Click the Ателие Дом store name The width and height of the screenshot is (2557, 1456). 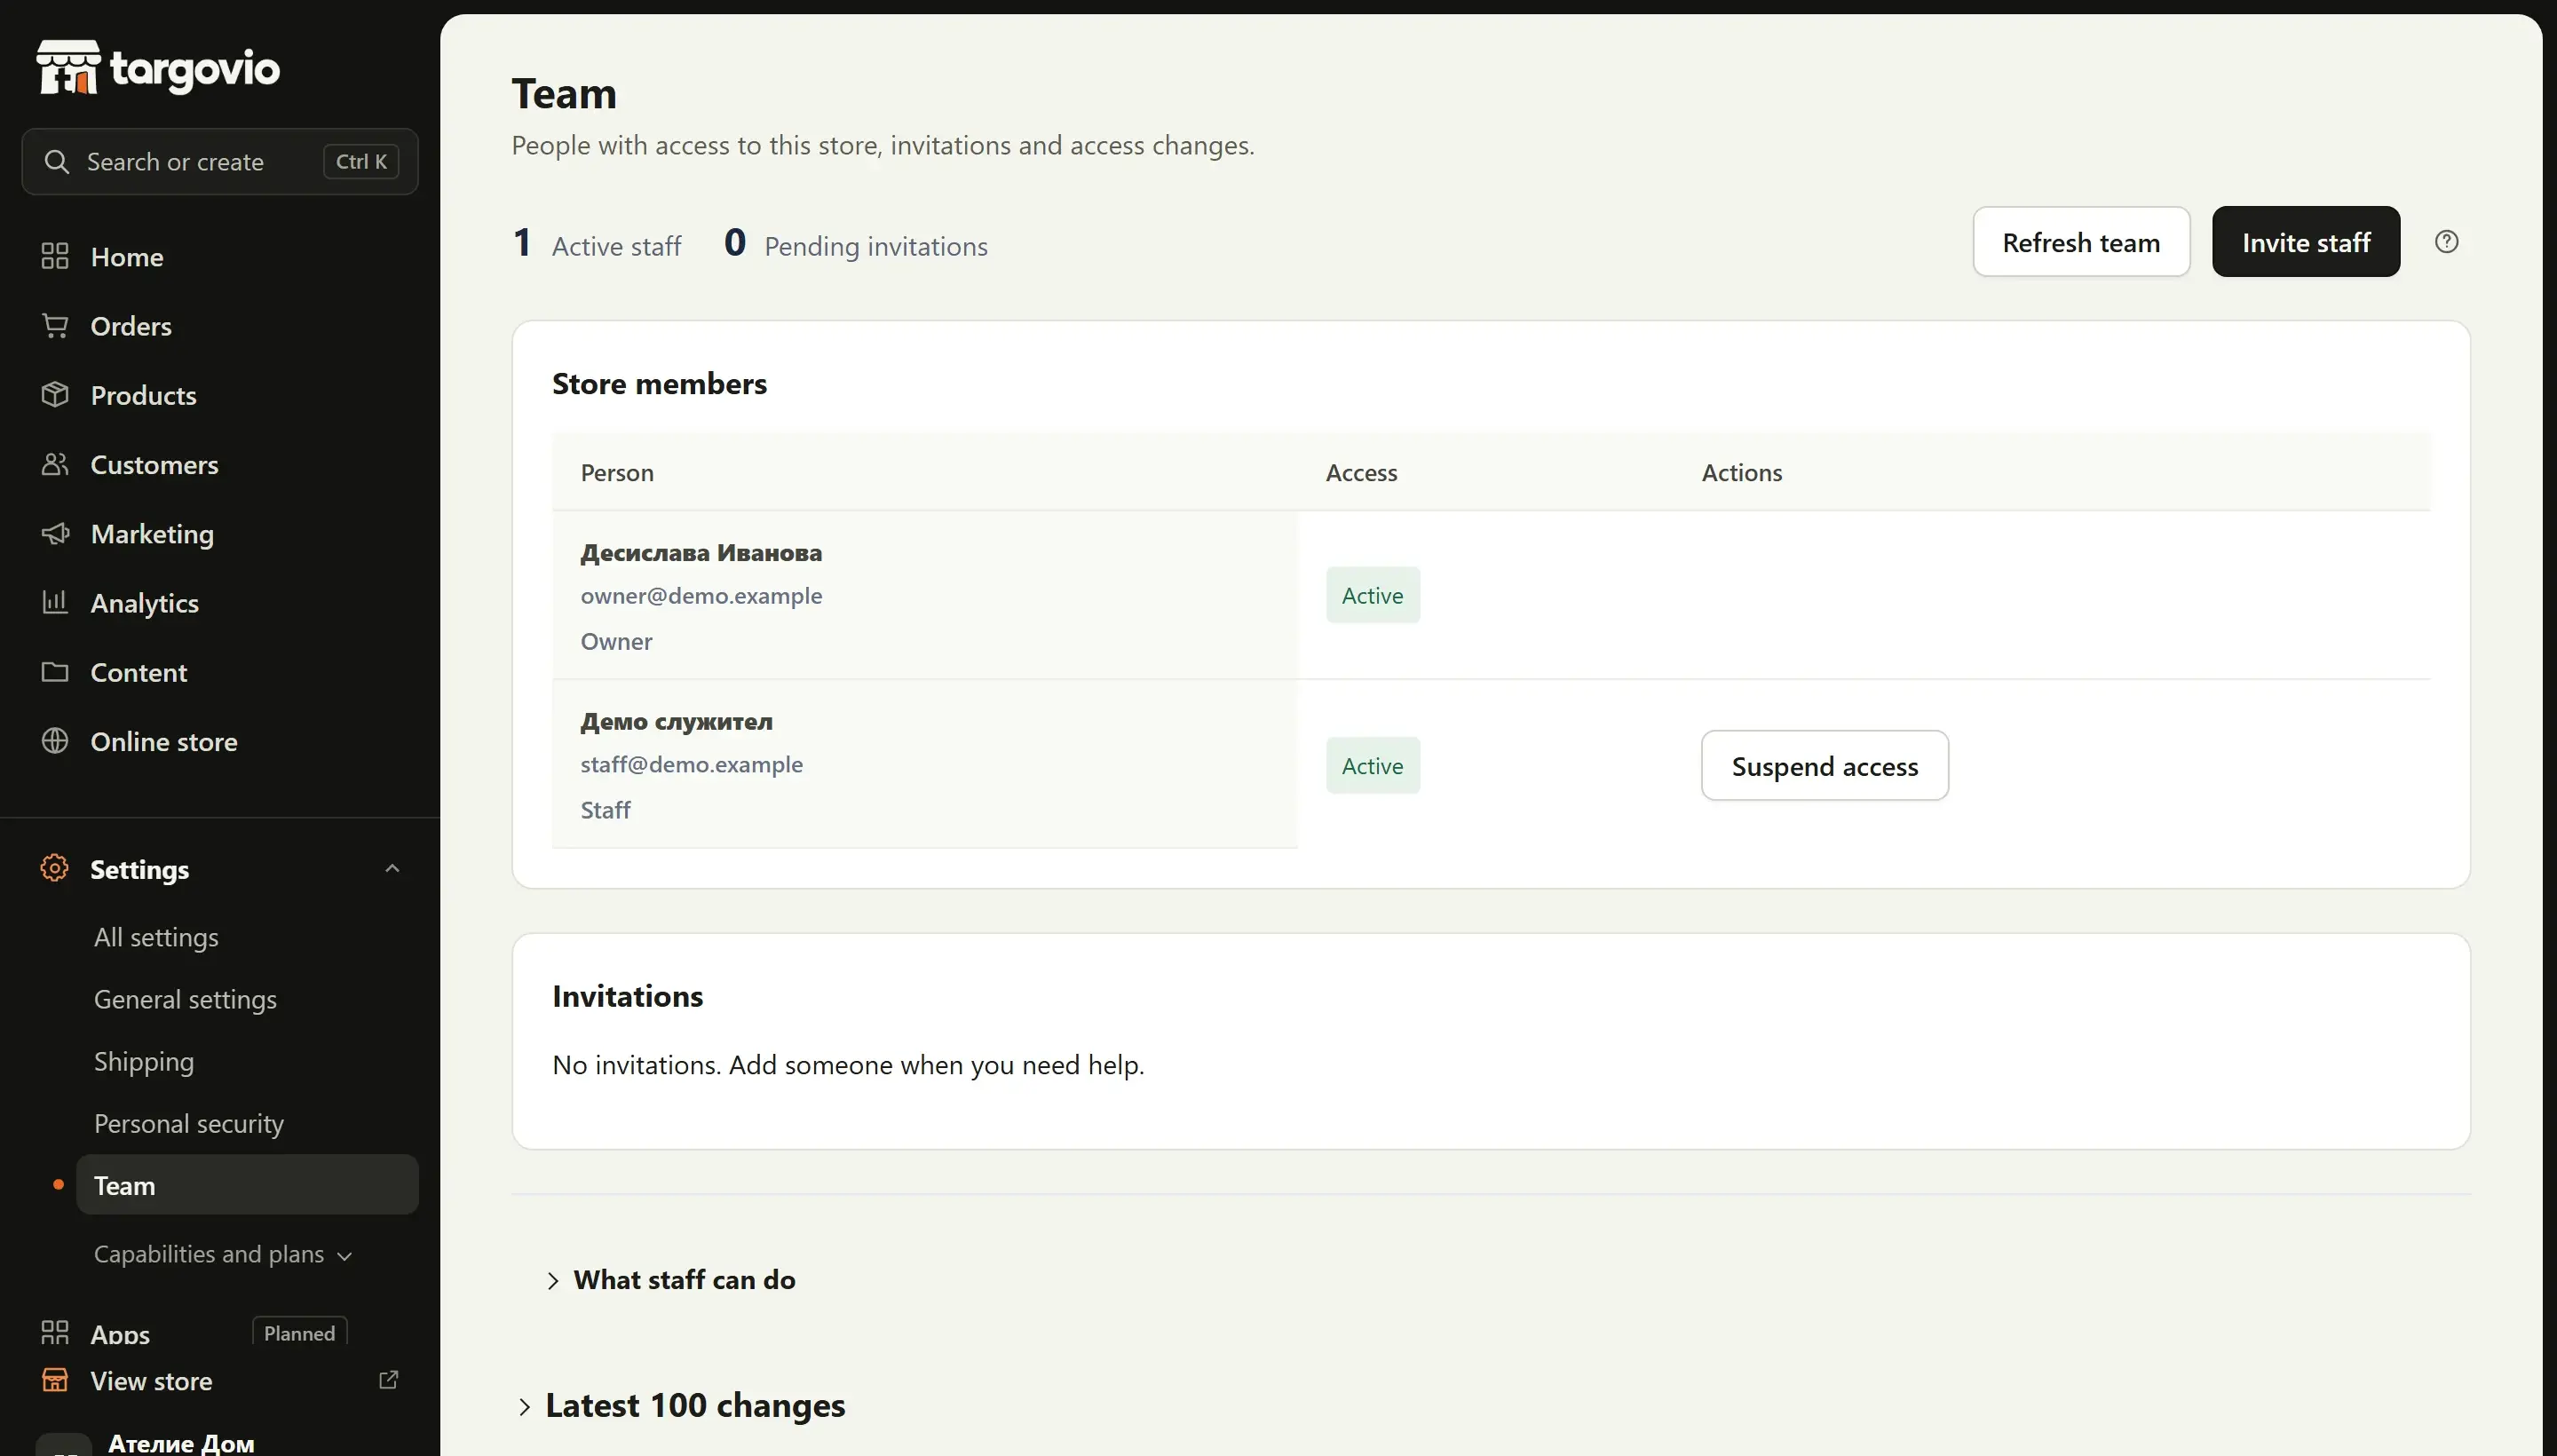(x=181, y=1443)
